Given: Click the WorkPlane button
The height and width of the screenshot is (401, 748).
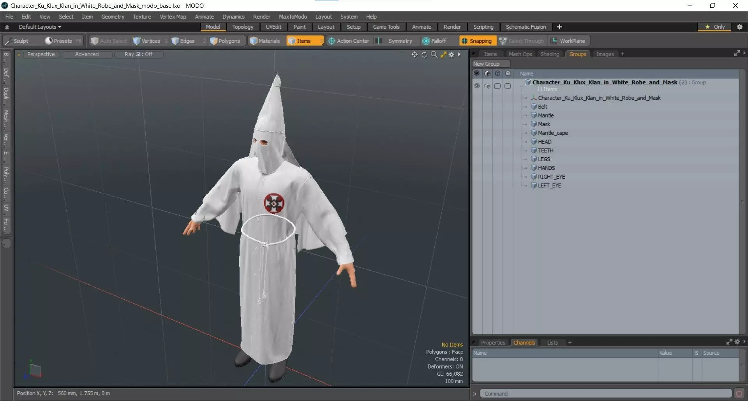Looking at the screenshot, I should point(568,41).
